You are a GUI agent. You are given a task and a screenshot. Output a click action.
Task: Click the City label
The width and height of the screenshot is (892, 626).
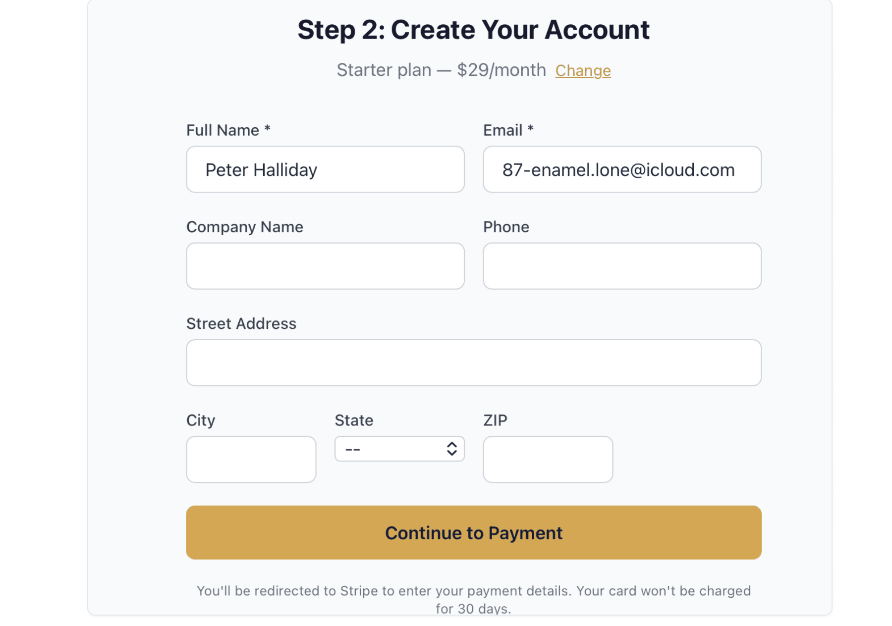click(x=200, y=420)
